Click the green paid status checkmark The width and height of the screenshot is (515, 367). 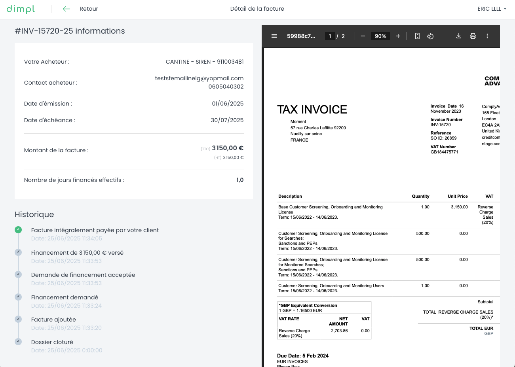click(18, 230)
